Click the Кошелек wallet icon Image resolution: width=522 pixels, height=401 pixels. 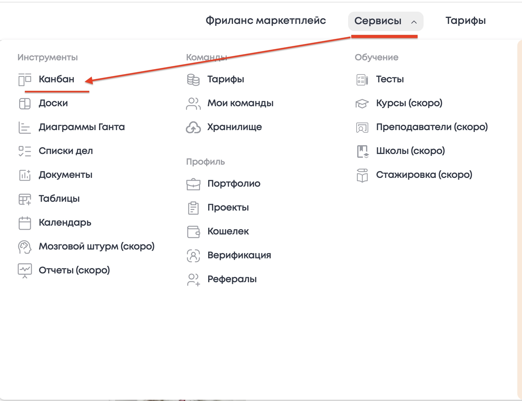coord(193,232)
